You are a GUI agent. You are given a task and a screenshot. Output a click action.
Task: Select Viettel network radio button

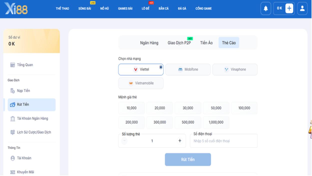161,67
